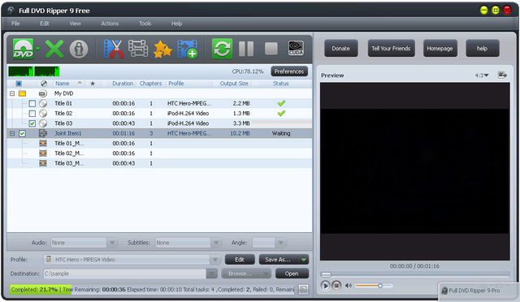This screenshot has width=520, height=302.
Task: Click the Title 03 disc icon
Action: [43, 123]
